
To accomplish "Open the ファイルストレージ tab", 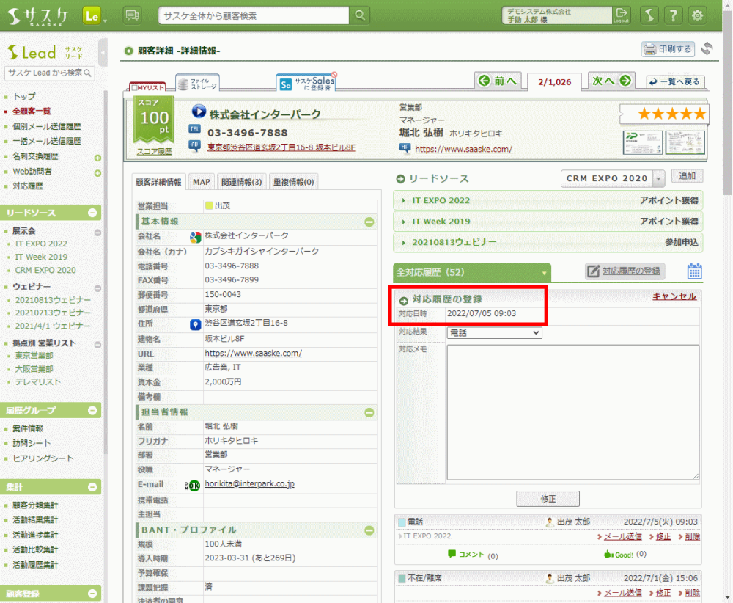I will tap(198, 84).
